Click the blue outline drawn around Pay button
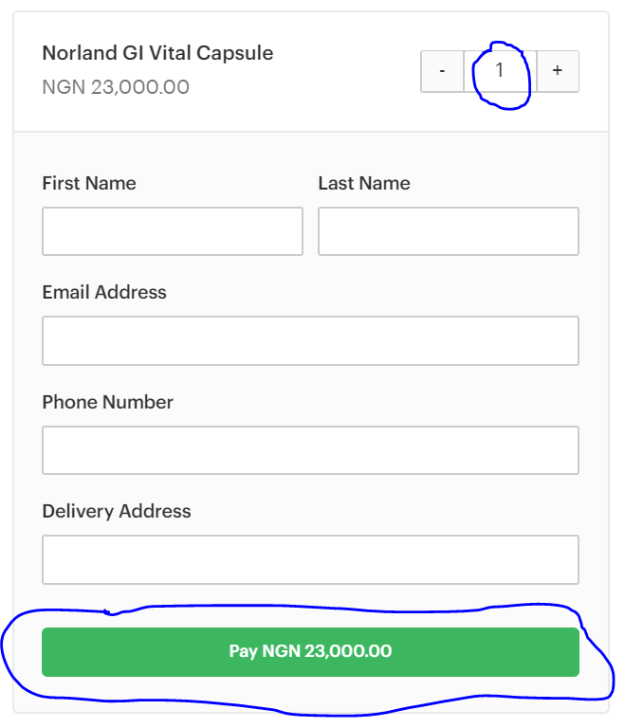This screenshot has width=625, height=728. [x=306, y=608]
